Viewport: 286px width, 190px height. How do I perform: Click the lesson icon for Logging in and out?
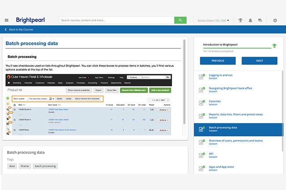[x=202, y=76]
